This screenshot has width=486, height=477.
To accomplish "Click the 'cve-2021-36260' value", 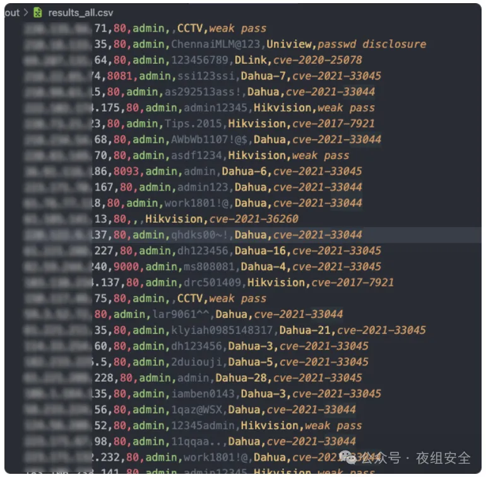I will pyautogui.click(x=254, y=219).
